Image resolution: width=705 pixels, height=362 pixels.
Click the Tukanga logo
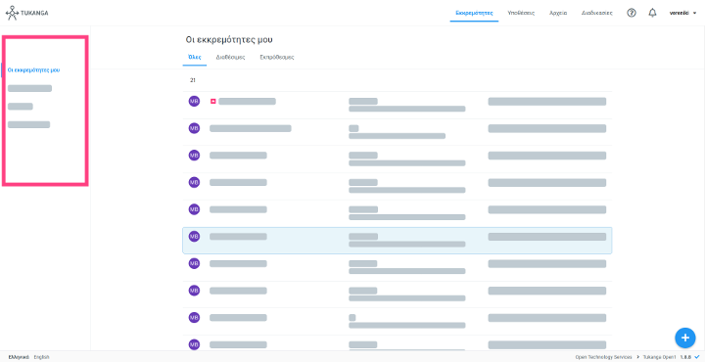(x=27, y=13)
